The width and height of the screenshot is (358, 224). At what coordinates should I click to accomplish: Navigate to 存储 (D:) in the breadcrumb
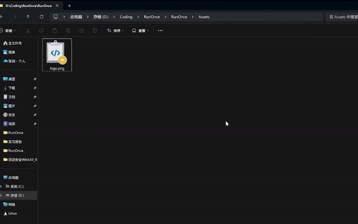point(101,17)
